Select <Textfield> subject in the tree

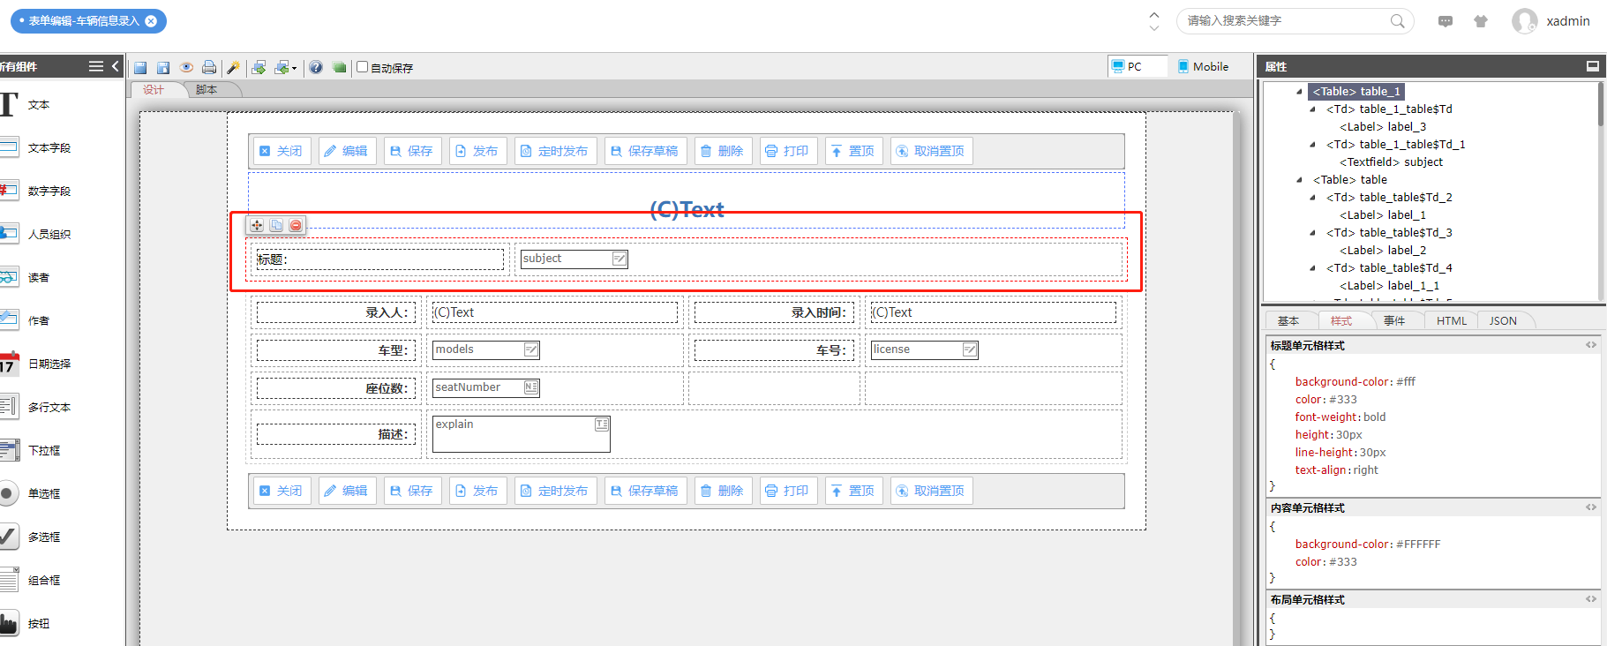(x=1392, y=162)
